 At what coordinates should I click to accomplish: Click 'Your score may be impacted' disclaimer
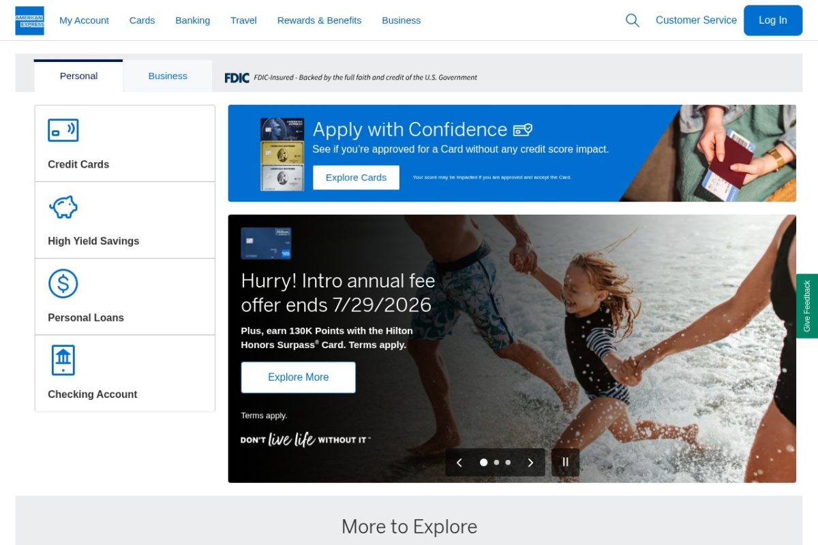click(491, 177)
